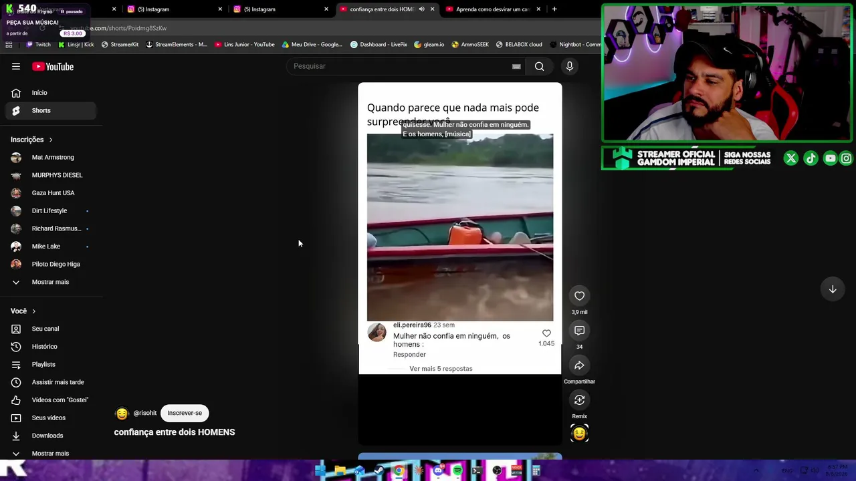The height and width of the screenshot is (481, 856).
Task: Show more subscriptions with Mostrar mais
Action: pos(50,282)
